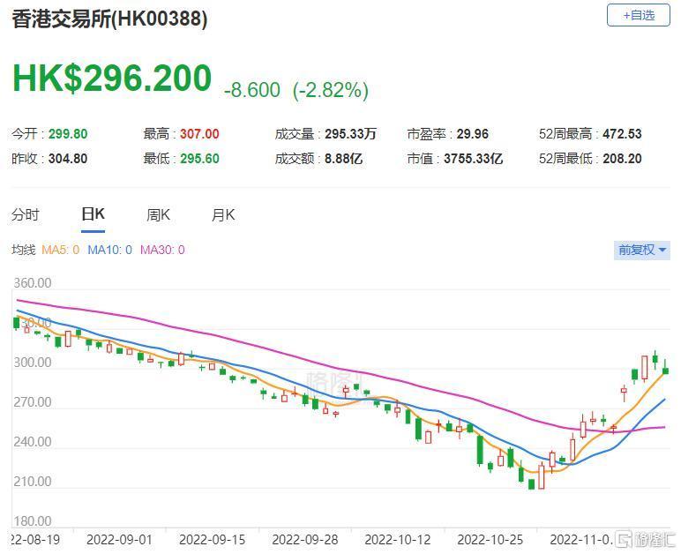This screenshot has width=681, height=554.
Task: Select the 日K daily chart tab
Action: [93, 214]
